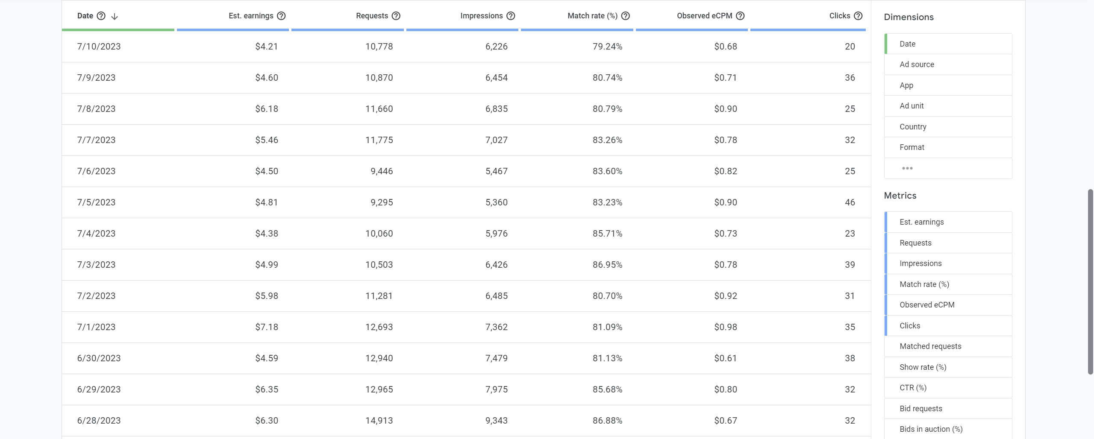Sort table by Requests column header
The height and width of the screenshot is (439, 1094).
372,16
